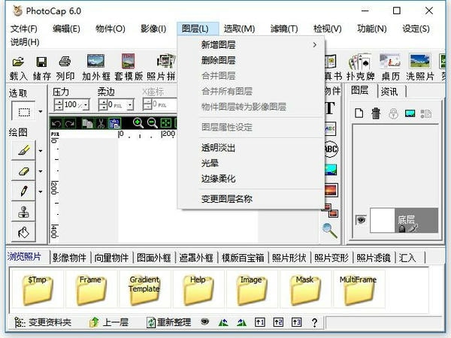Open the paintbrush tool options arrow
The width and height of the screenshot is (451, 338).
pyautogui.click(x=41, y=151)
